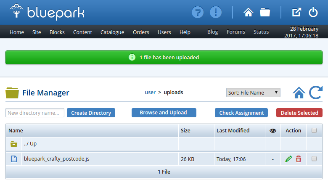Click the Create Directory button
This screenshot has height=185, width=328.
click(91, 113)
